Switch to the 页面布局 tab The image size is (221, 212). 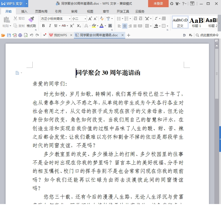(41, 11)
